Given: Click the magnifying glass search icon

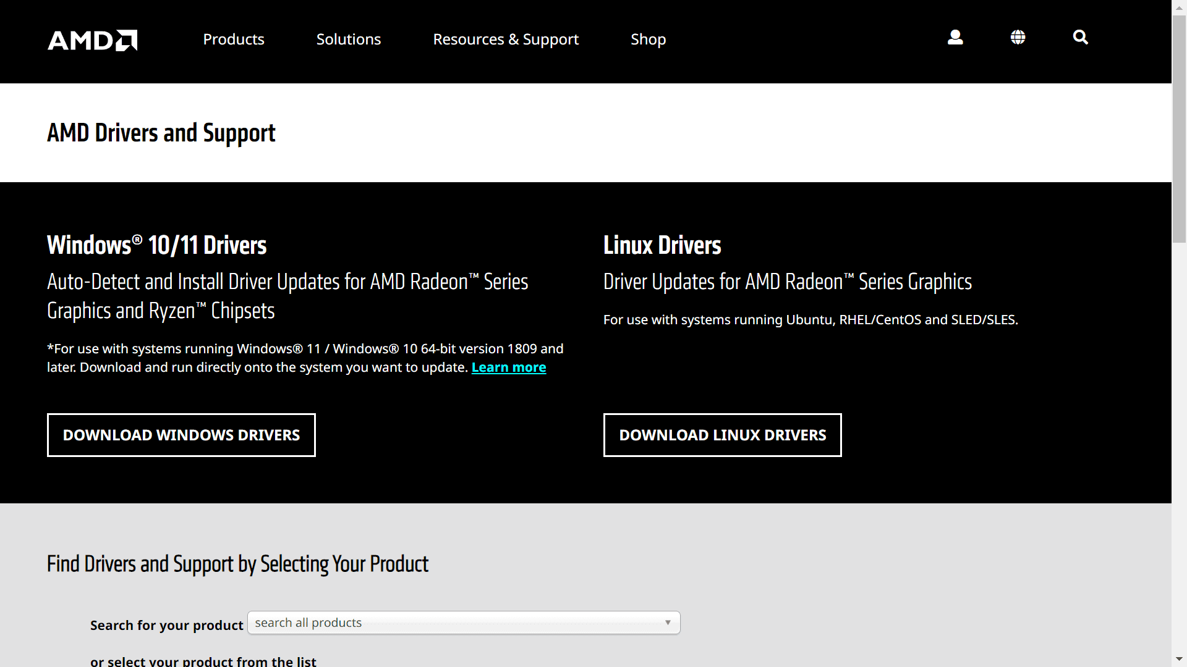Looking at the screenshot, I should click(1080, 38).
